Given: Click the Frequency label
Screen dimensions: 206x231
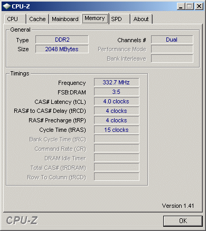Looking at the screenshot, I should click(72, 83).
